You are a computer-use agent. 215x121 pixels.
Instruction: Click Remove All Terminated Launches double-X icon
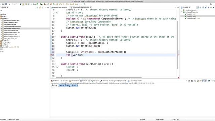pos(192,81)
